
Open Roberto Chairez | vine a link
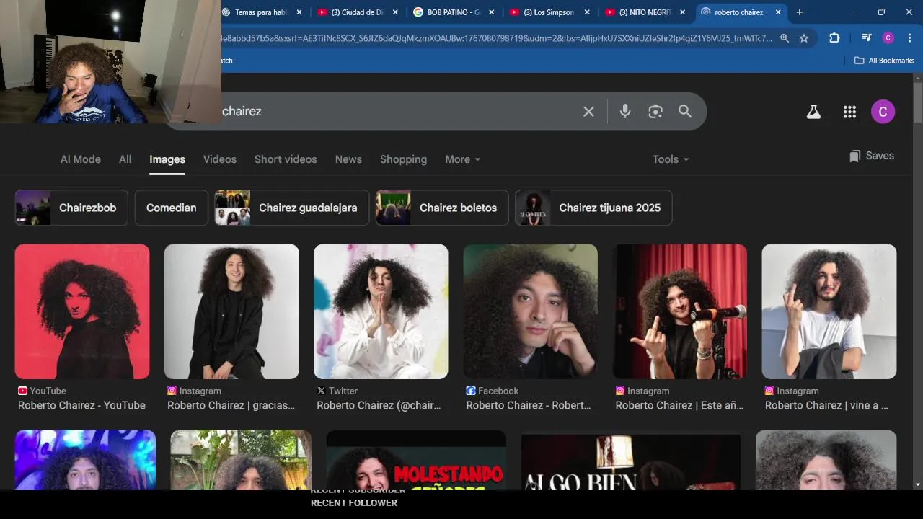(826, 405)
